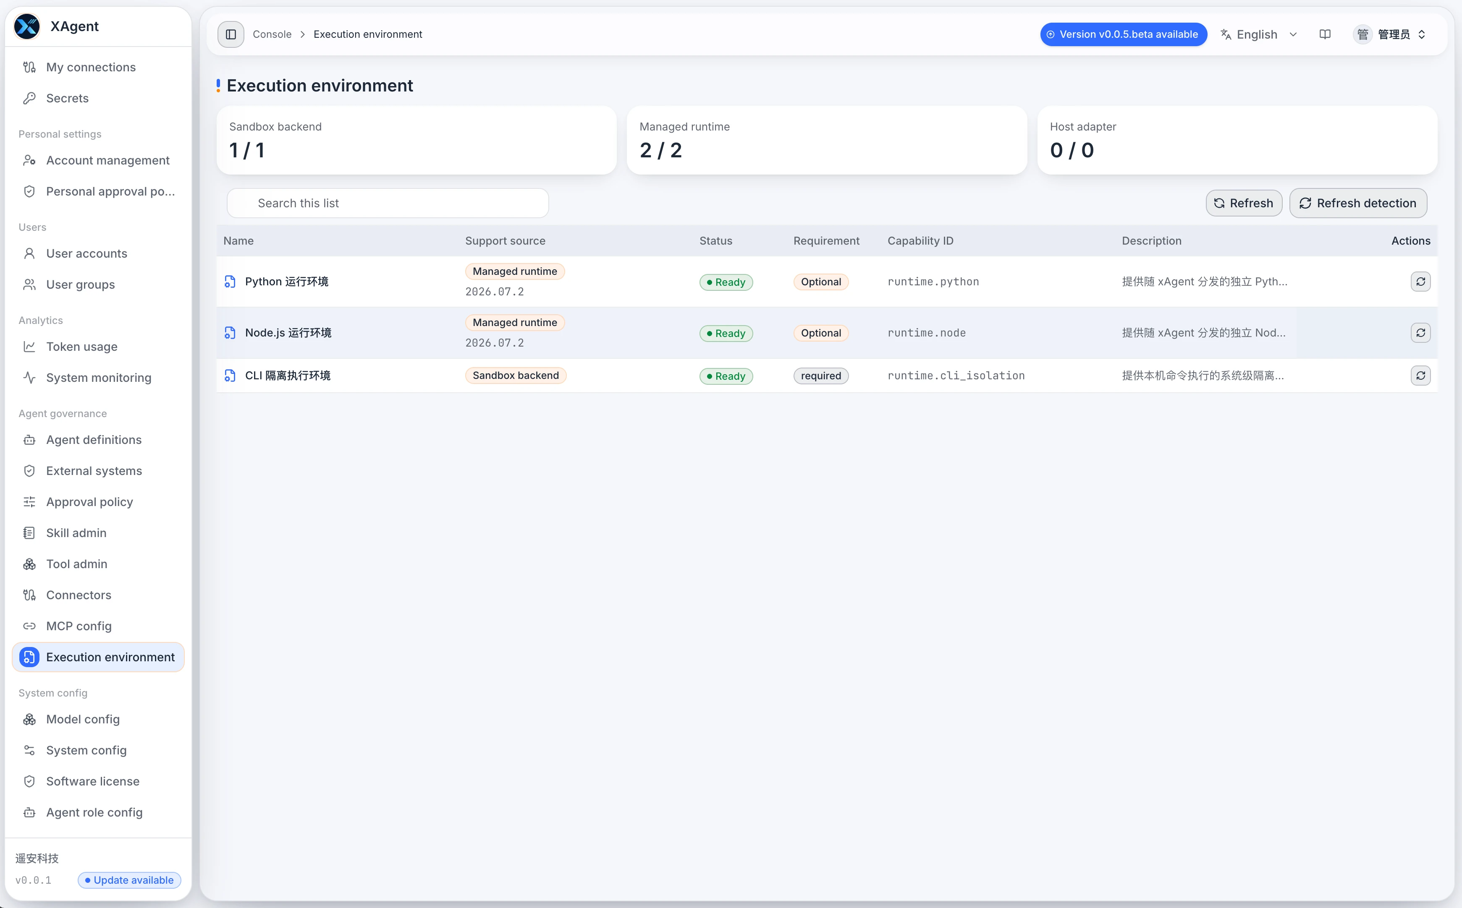Click the Secrets key icon
This screenshot has width=1462, height=908.
pyautogui.click(x=29, y=99)
